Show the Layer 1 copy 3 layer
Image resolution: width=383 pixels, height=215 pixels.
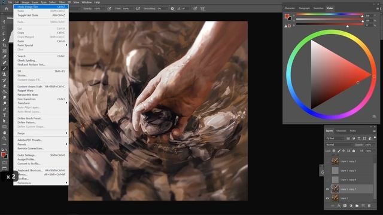click(327, 171)
